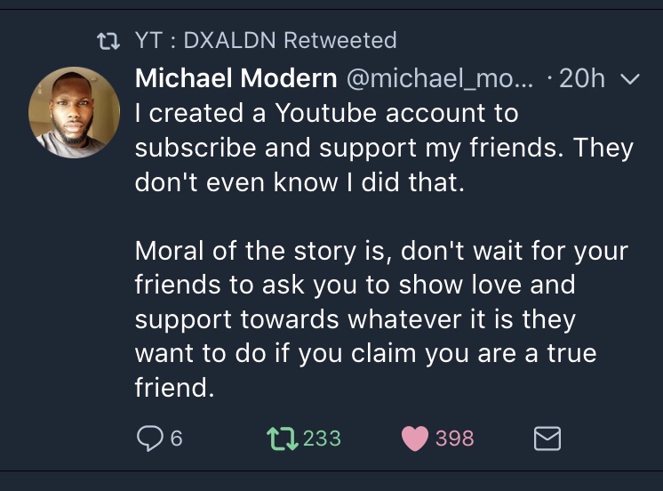Click the small retweeted indicator icon at top
The image size is (663, 491).
[x=108, y=40]
